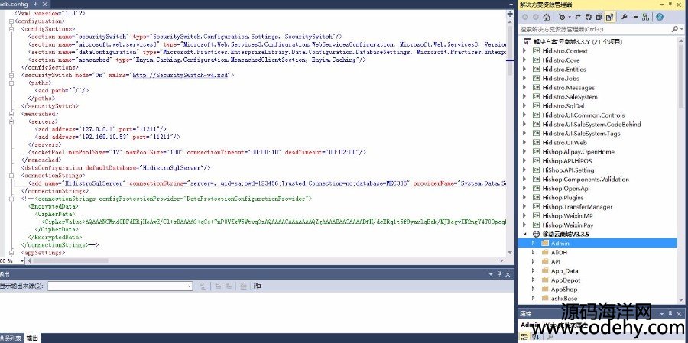Viewport: 688px width, 343px height.
Task: Click the Solution Explorer search box
Action: (595, 29)
